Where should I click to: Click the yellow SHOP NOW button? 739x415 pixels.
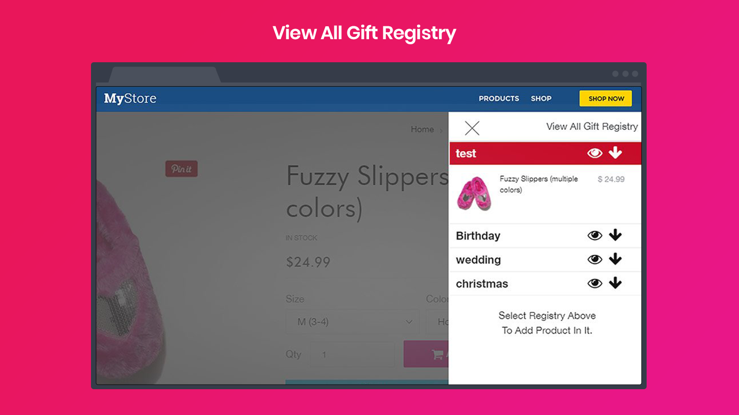606,99
